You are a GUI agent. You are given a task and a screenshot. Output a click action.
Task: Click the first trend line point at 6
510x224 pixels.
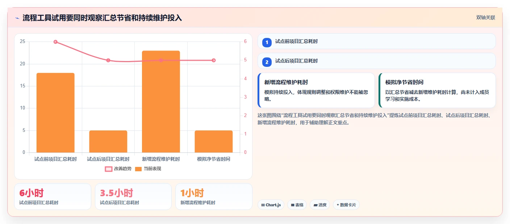(55, 42)
